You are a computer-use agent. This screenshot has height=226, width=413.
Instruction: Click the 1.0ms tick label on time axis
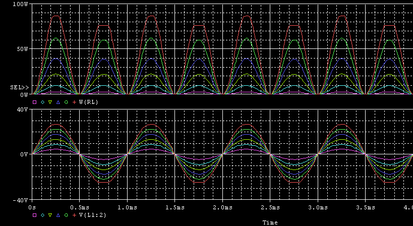(x=128, y=207)
